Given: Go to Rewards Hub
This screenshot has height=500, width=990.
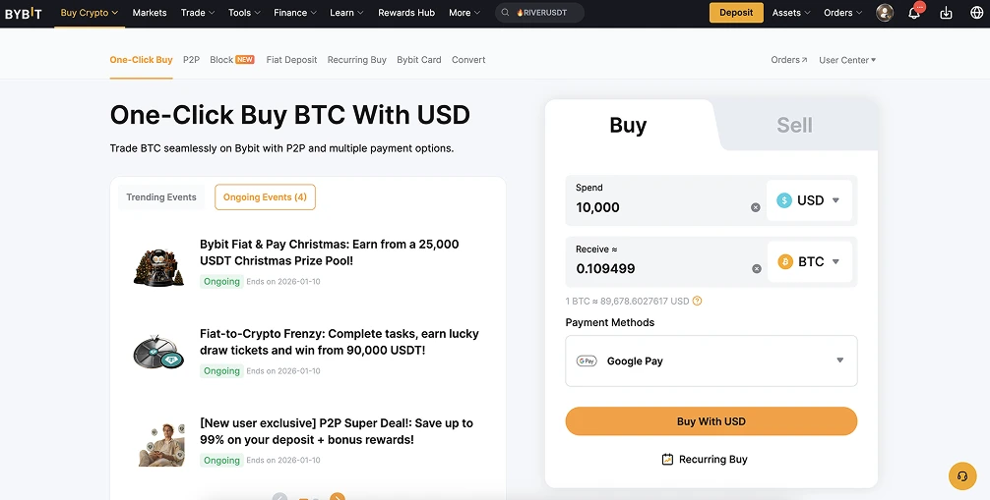Looking at the screenshot, I should (406, 13).
